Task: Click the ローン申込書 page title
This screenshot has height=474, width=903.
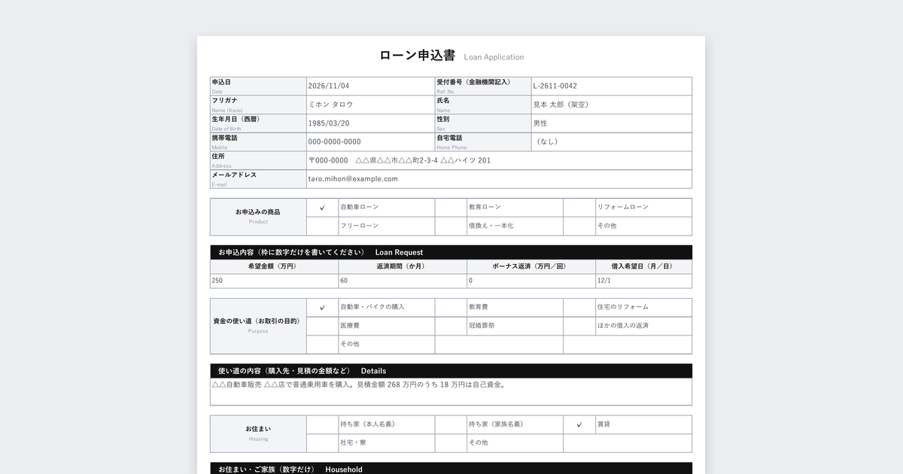Action: [x=418, y=56]
